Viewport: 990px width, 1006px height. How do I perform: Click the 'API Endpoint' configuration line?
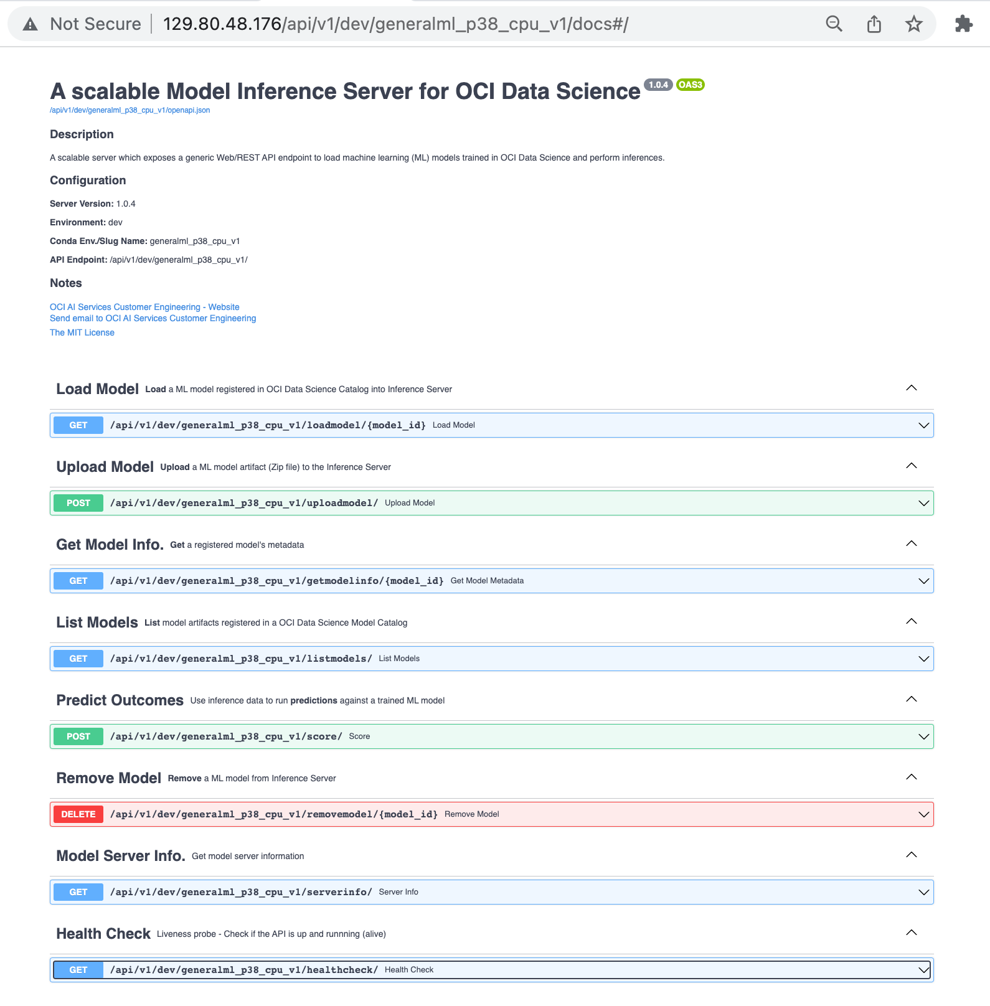click(149, 260)
